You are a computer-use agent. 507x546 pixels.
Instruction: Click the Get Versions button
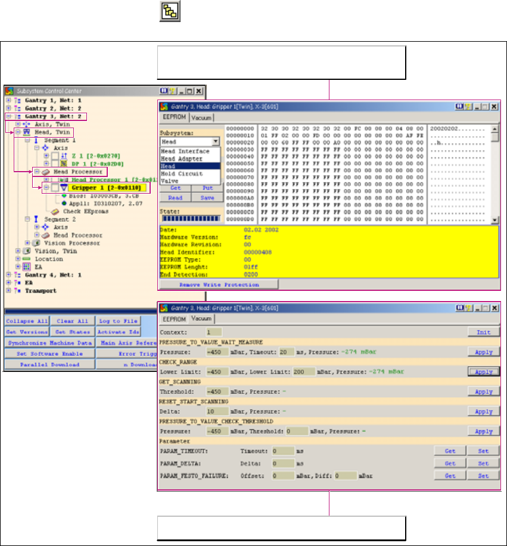click(x=27, y=332)
